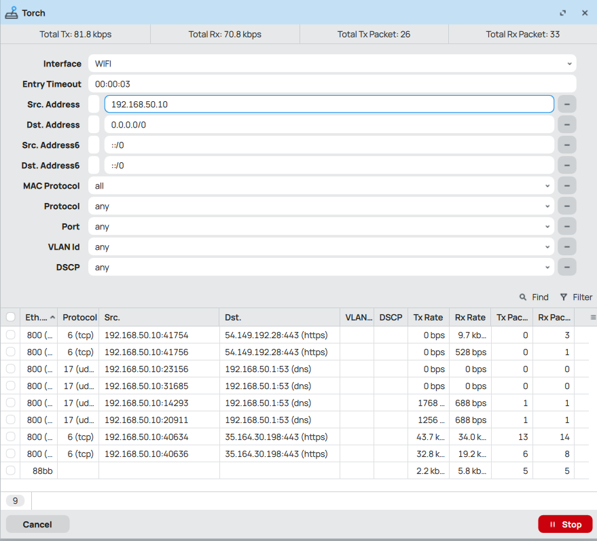Screen dimensions: 597x541
Task: Open the Interface dropdown showing WIFI
Action: (332, 64)
